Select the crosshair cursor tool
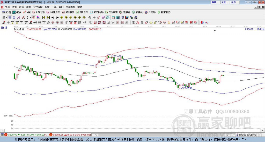The height and width of the screenshot is (142, 265). (x=94, y=17)
